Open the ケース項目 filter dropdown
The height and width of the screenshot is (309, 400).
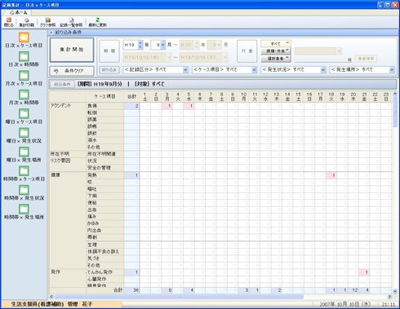pos(254,70)
